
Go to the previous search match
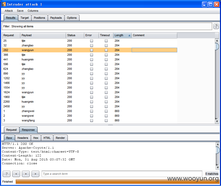16,174
